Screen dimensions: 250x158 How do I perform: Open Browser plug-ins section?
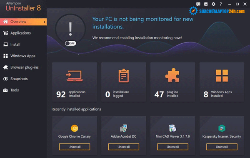[25, 67]
